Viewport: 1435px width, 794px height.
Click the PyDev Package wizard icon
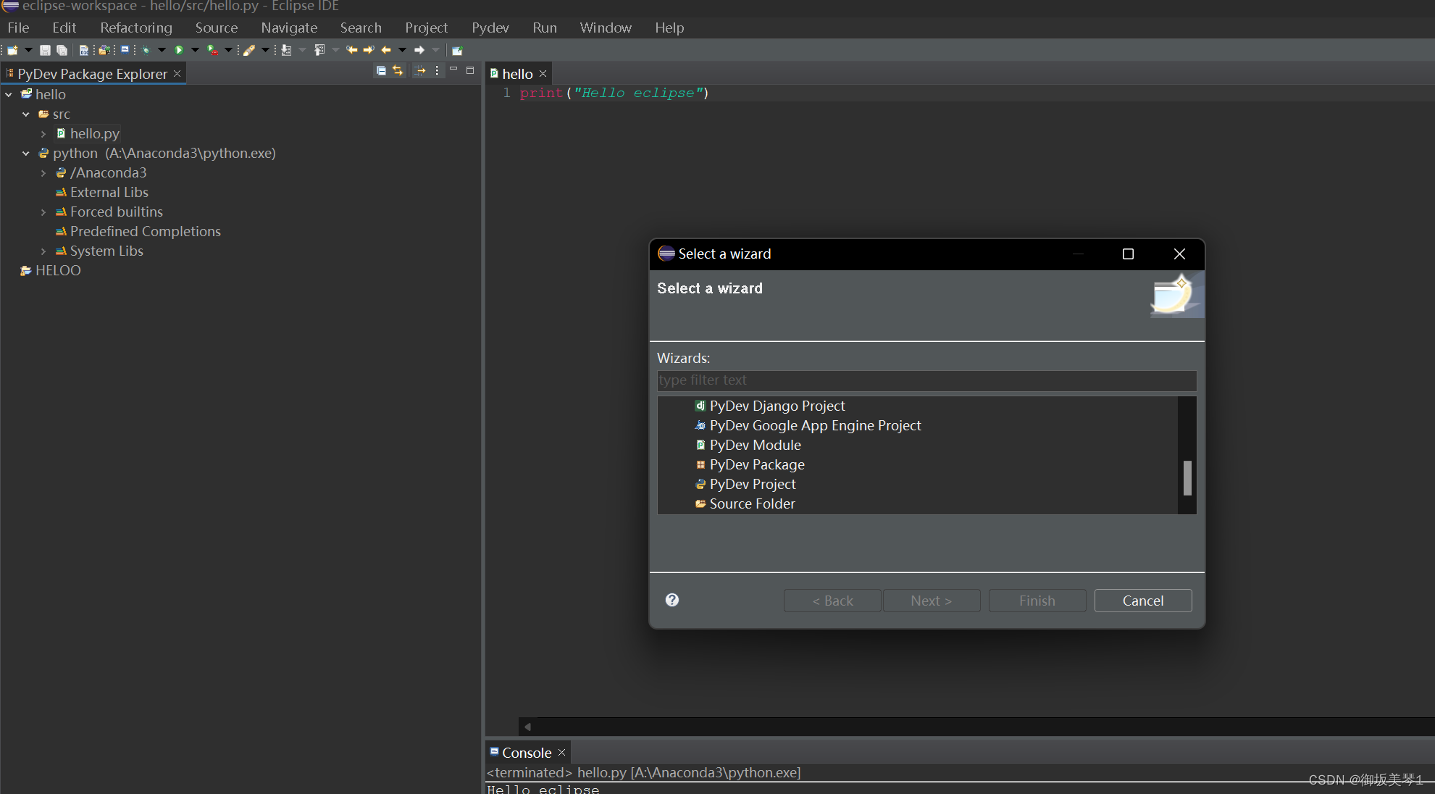[701, 464]
